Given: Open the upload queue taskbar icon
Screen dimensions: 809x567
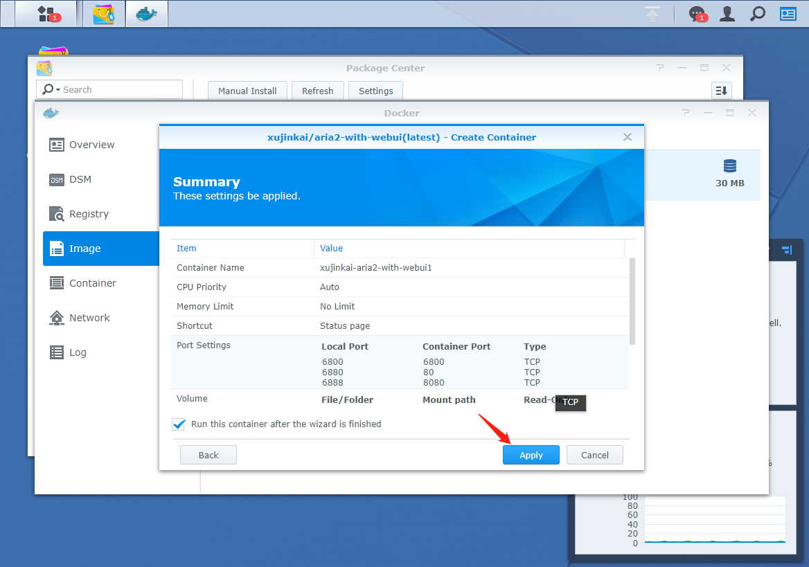Looking at the screenshot, I should click(x=652, y=14).
